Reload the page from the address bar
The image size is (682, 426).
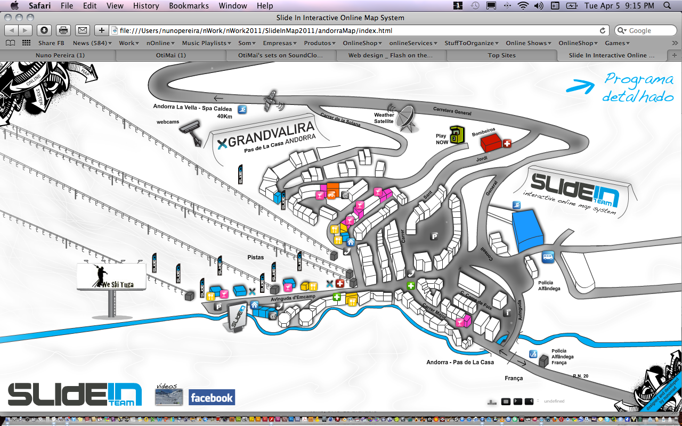coord(603,31)
